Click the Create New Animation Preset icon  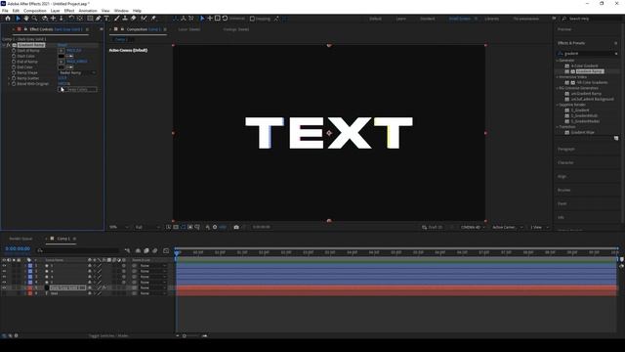(616, 139)
